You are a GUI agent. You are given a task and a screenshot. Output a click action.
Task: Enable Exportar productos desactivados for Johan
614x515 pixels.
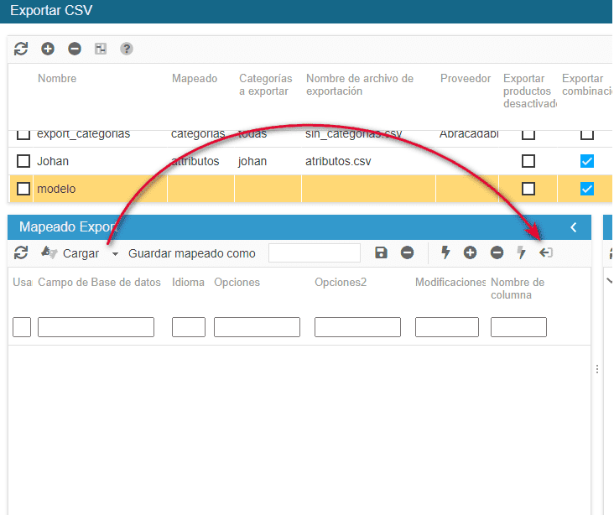click(x=528, y=161)
